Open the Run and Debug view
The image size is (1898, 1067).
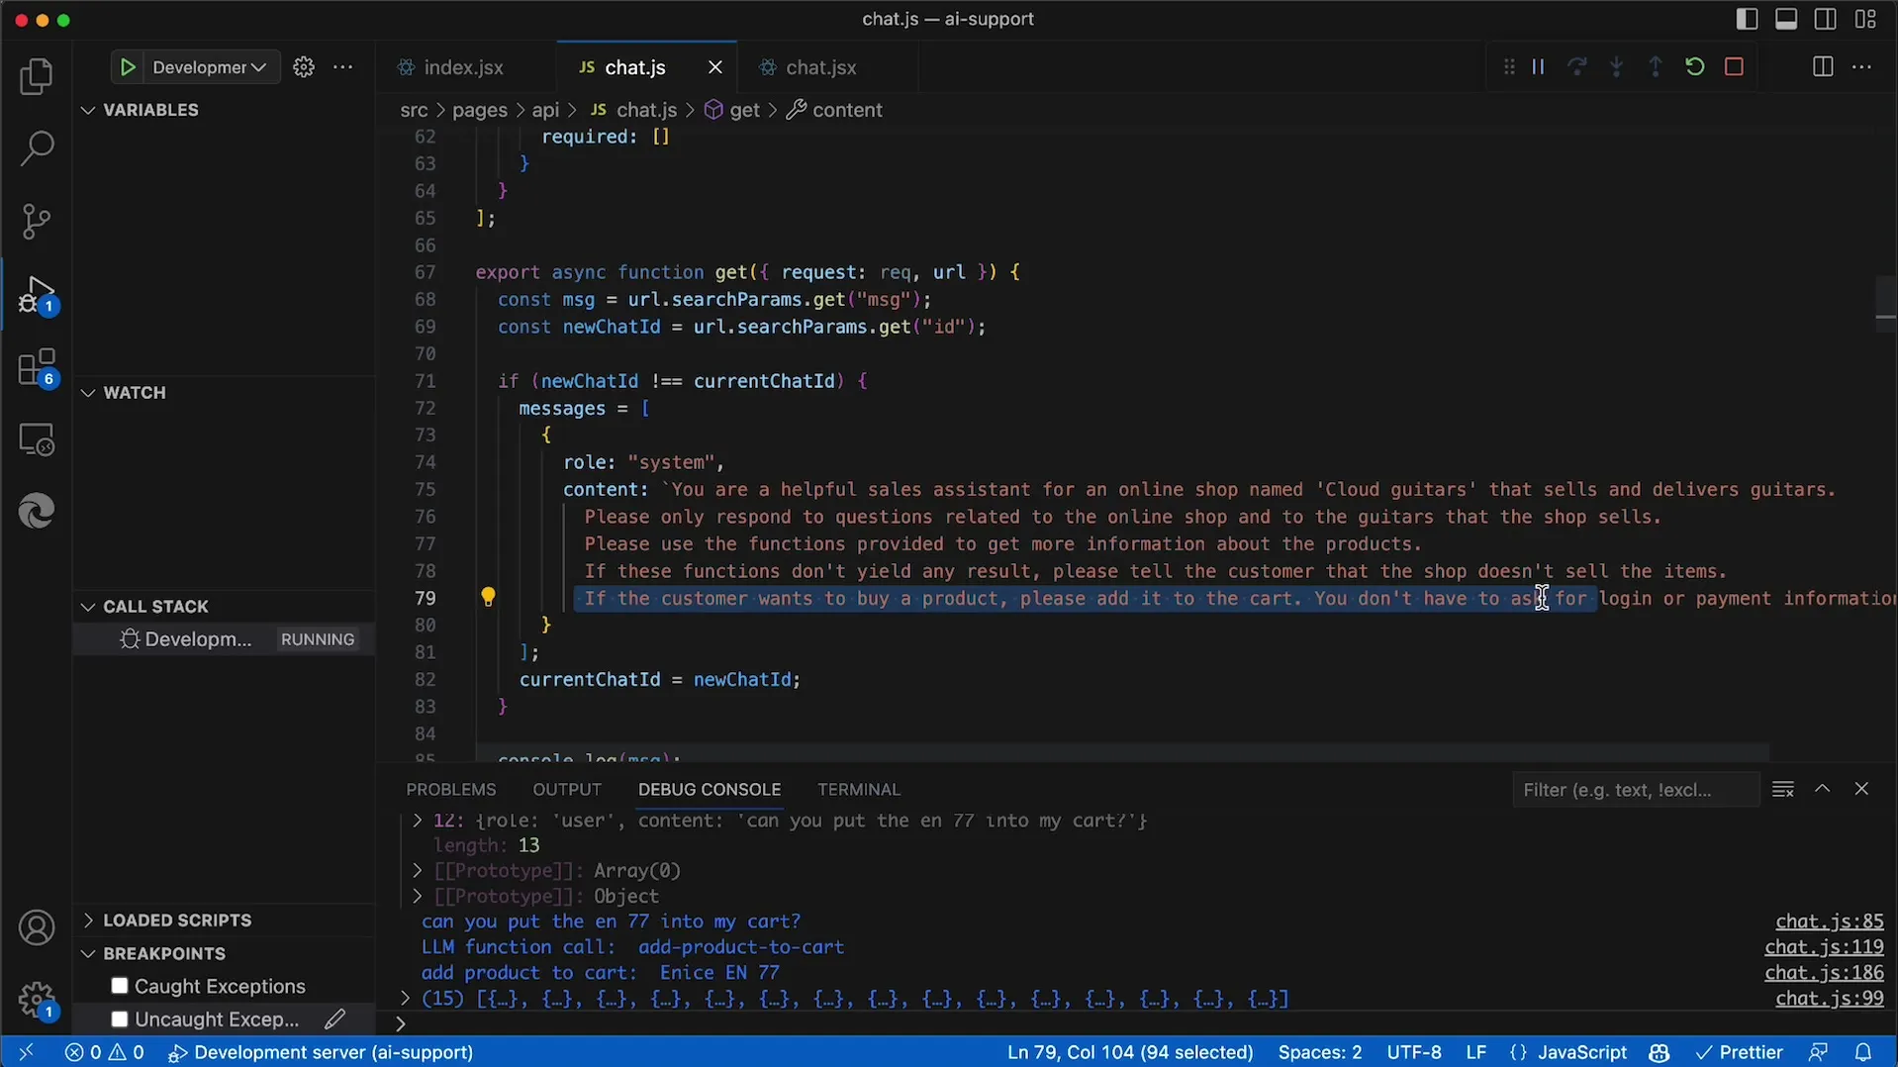coord(37,294)
